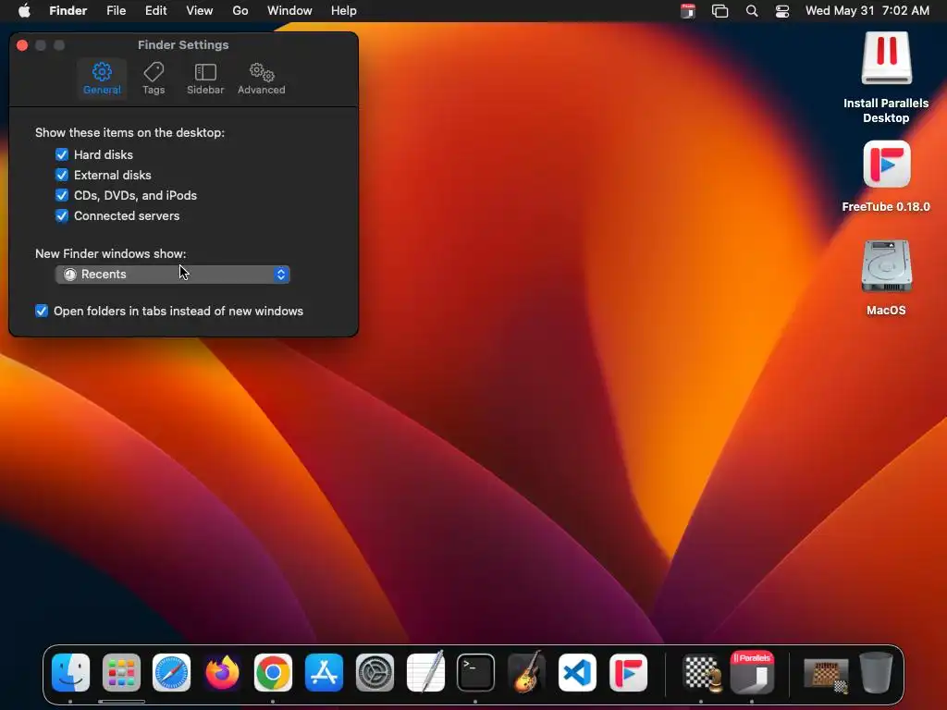
Task: Open the View menu
Action: pos(200,11)
